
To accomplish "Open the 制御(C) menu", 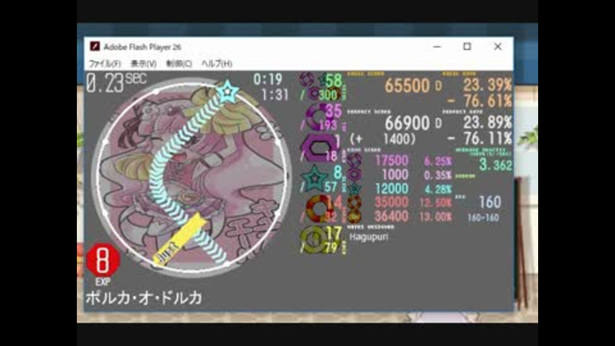I will [179, 63].
